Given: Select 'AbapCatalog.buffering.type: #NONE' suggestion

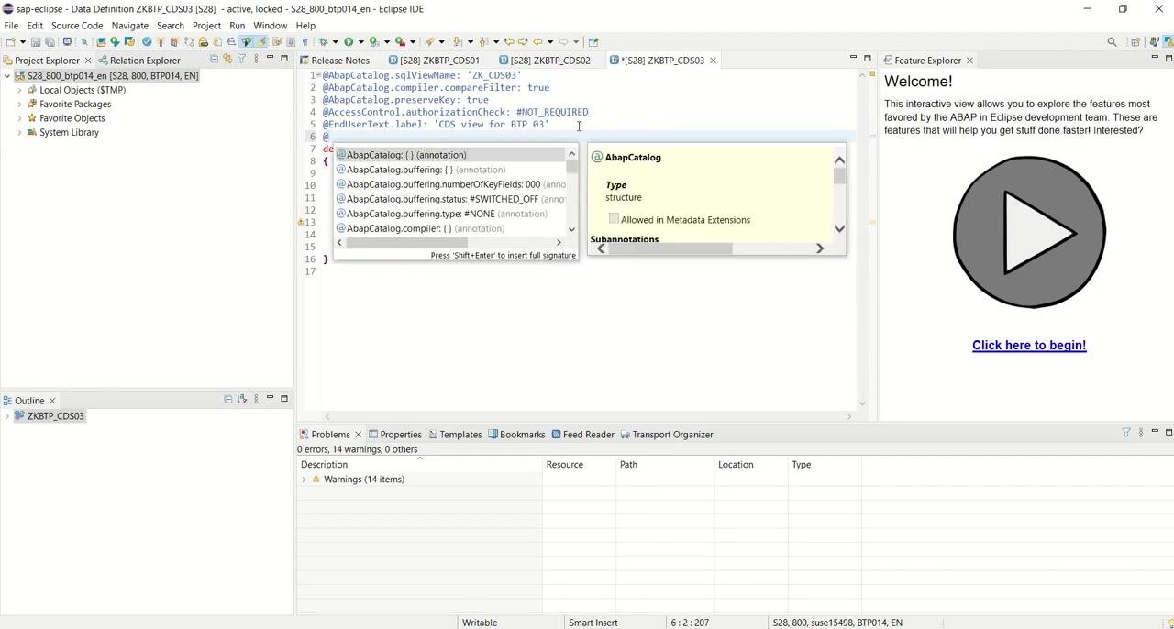Looking at the screenshot, I should tap(450, 214).
